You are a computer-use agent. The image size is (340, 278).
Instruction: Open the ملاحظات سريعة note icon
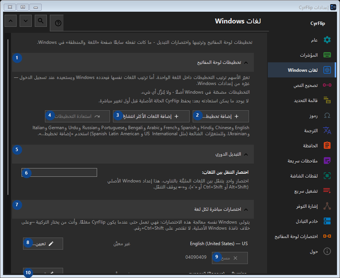[327, 161]
